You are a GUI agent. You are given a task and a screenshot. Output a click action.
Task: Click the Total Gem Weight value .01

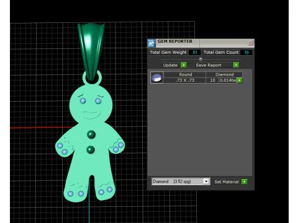click(195, 53)
